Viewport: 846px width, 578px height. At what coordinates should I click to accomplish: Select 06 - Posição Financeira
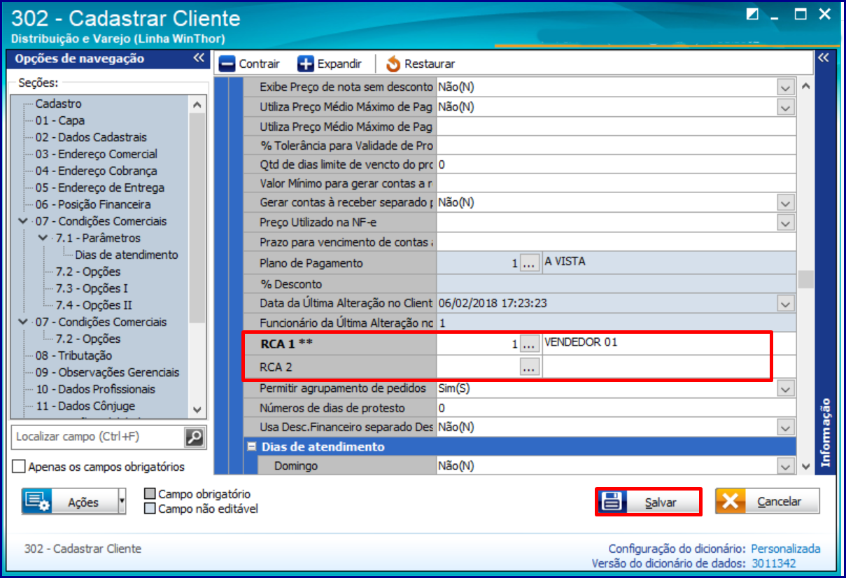tap(93, 204)
